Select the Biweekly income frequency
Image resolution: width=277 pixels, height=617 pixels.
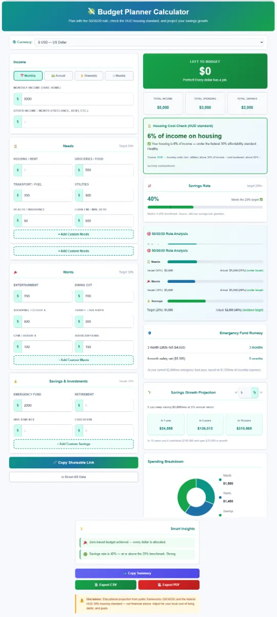tap(89, 76)
